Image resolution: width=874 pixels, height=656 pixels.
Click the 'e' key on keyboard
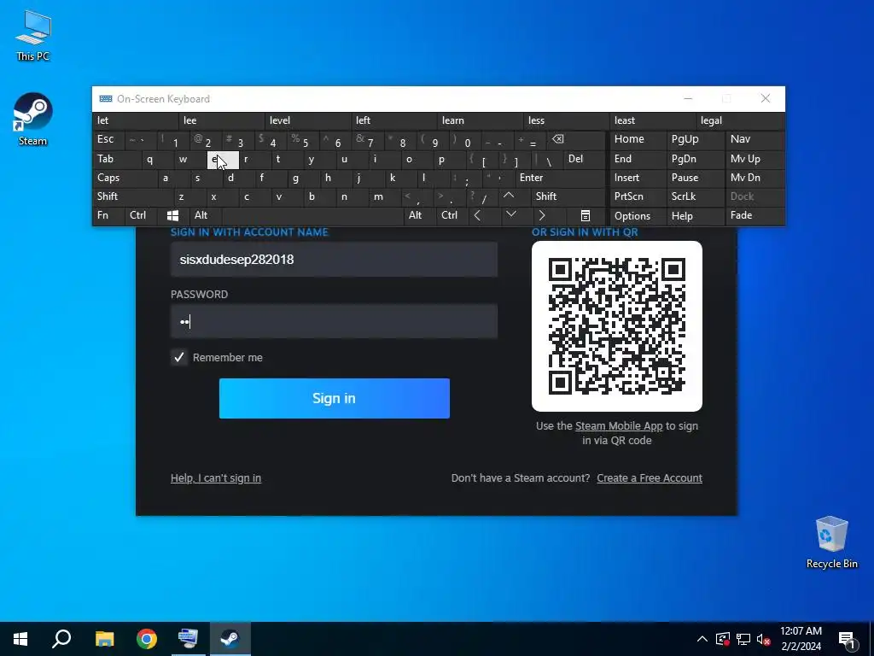(x=223, y=159)
